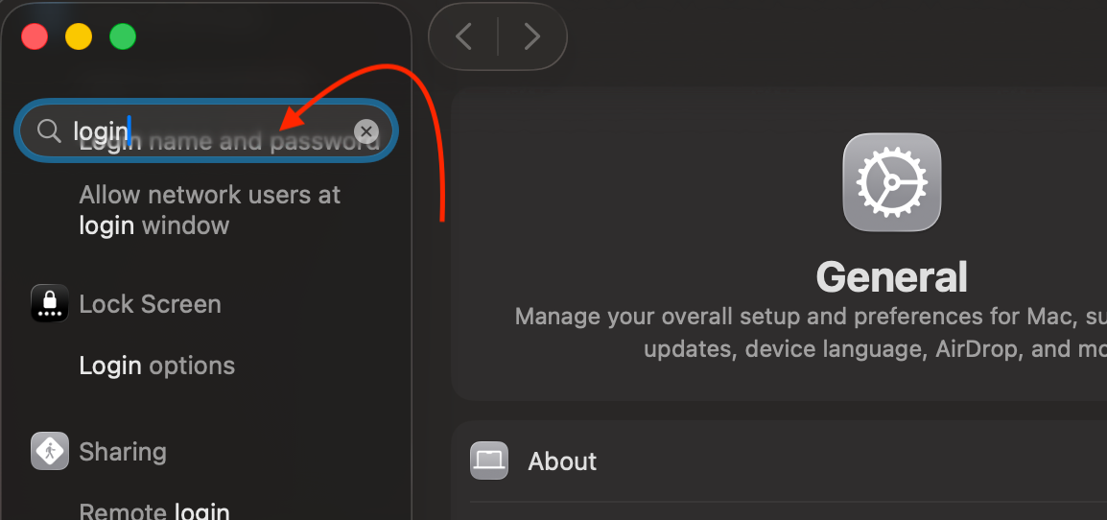Go forward with the right chevron arrow

point(531,36)
